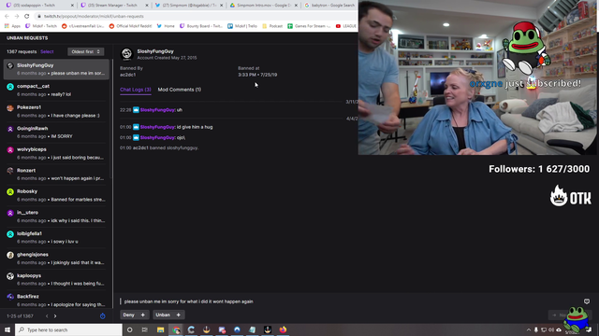
Task: Go to next page of unban requests
Action: point(55,315)
